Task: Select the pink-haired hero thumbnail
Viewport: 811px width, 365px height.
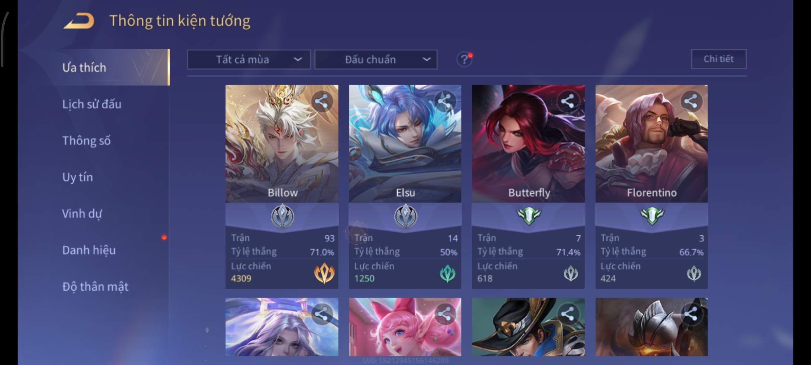Action: coord(405,327)
